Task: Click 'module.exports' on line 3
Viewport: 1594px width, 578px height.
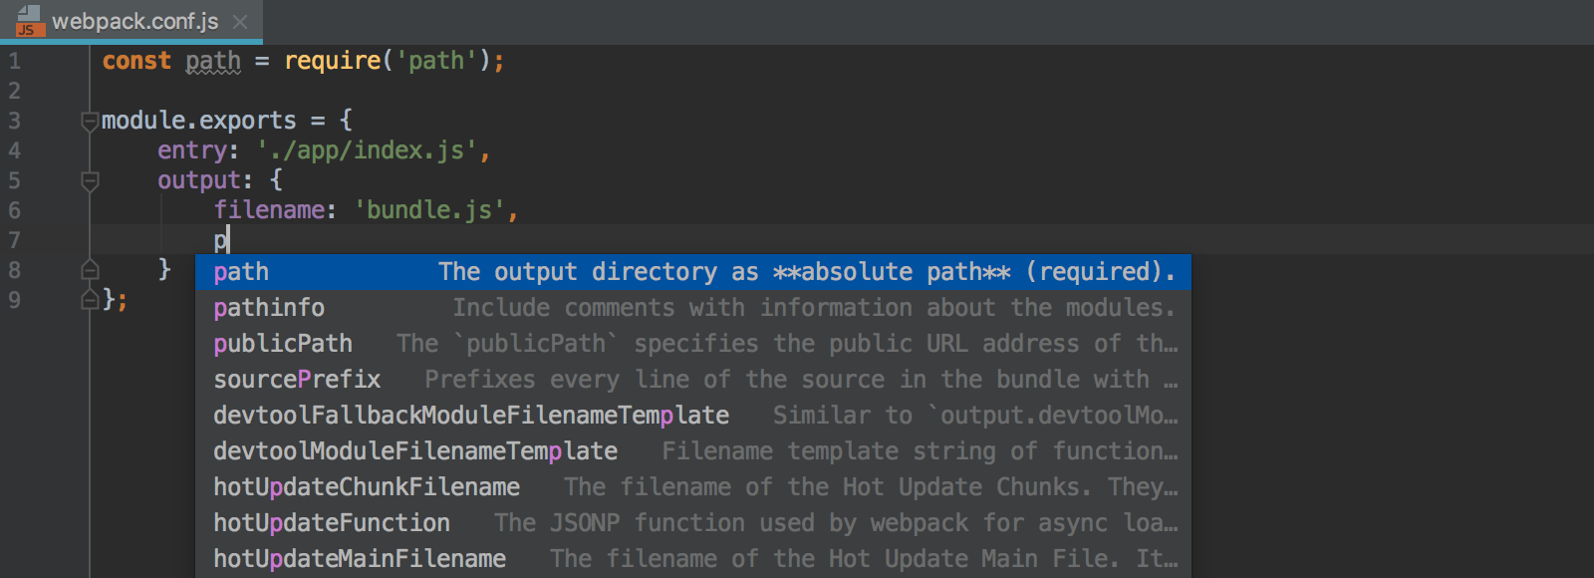Action: [x=198, y=121]
